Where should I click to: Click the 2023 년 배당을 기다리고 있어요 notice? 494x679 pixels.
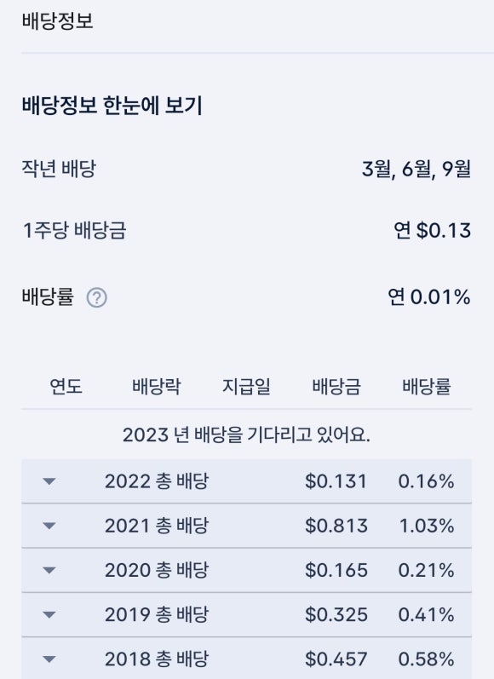[246, 434]
